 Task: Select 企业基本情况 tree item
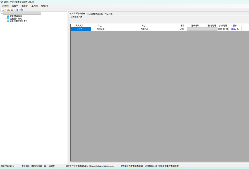click(x=16, y=18)
